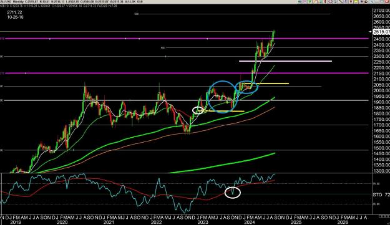This screenshot has width=390, height=225.
Task: Click the 2026 year label on time axis
Action: [343, 223]
